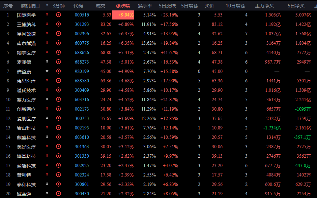The width and height of the screenshot is (317, 198).
Task: Select the 创新医疗 stock name
Action: tap(26, 109)
